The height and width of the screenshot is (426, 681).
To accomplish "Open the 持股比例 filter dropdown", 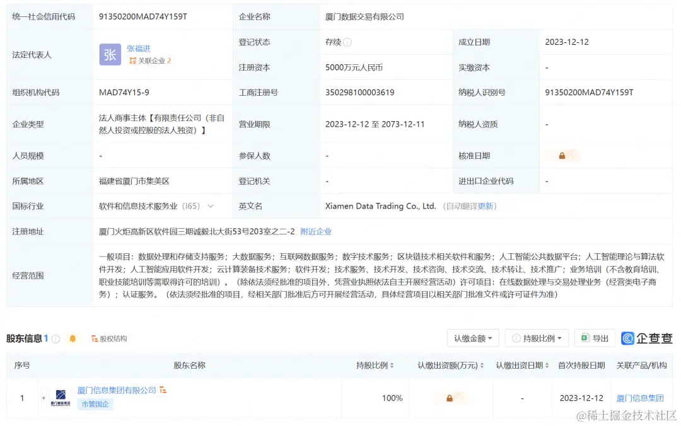I will 537,338.
